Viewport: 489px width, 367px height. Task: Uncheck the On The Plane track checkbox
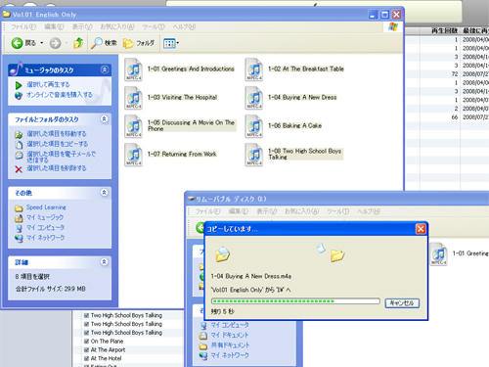coord(86,342)
